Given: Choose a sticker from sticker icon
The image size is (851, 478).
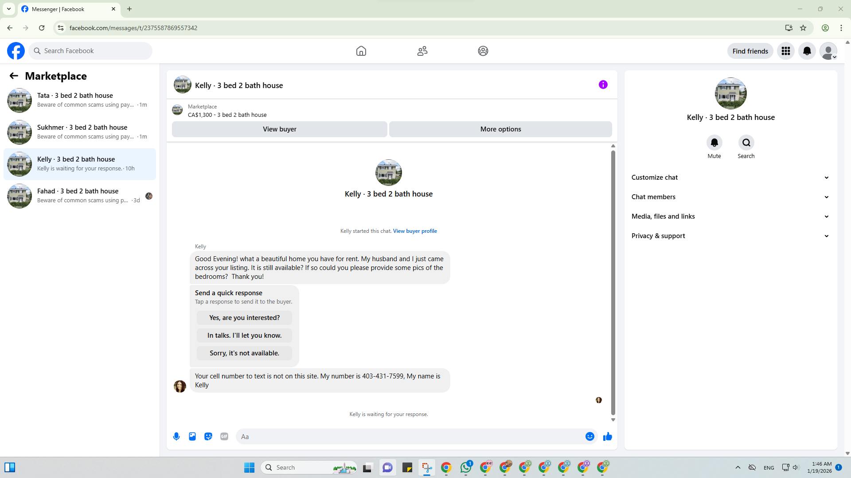Looking at the screenshot, I should pos(208,436).
